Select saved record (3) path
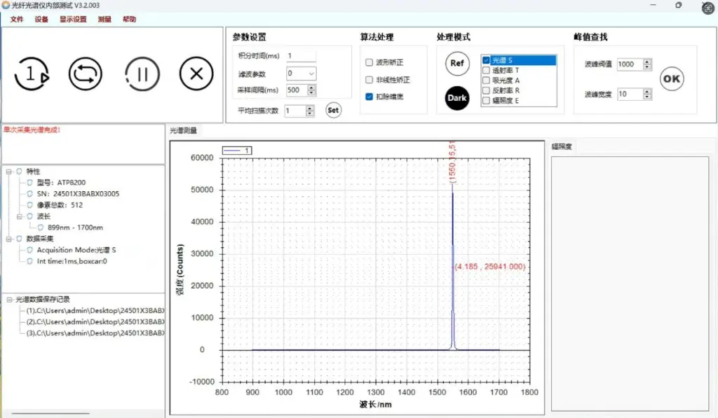 (95, 333)
